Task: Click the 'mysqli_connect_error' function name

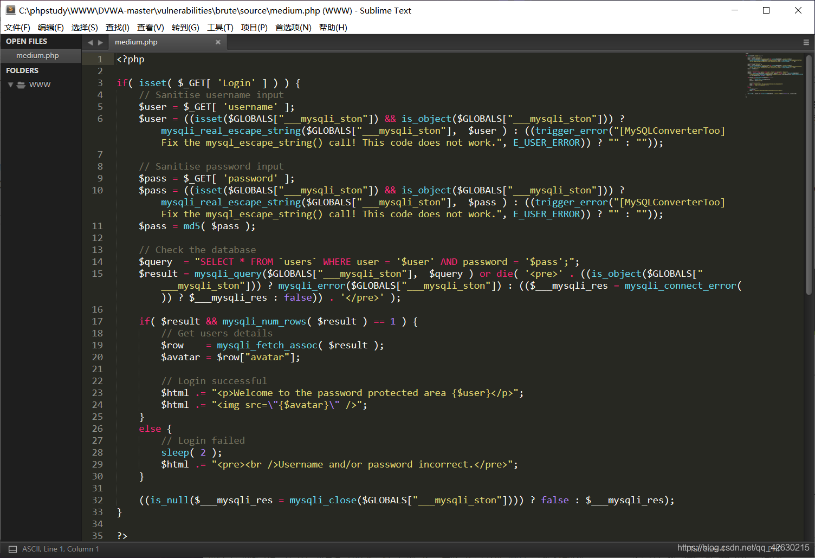Action: pos(681,286)
